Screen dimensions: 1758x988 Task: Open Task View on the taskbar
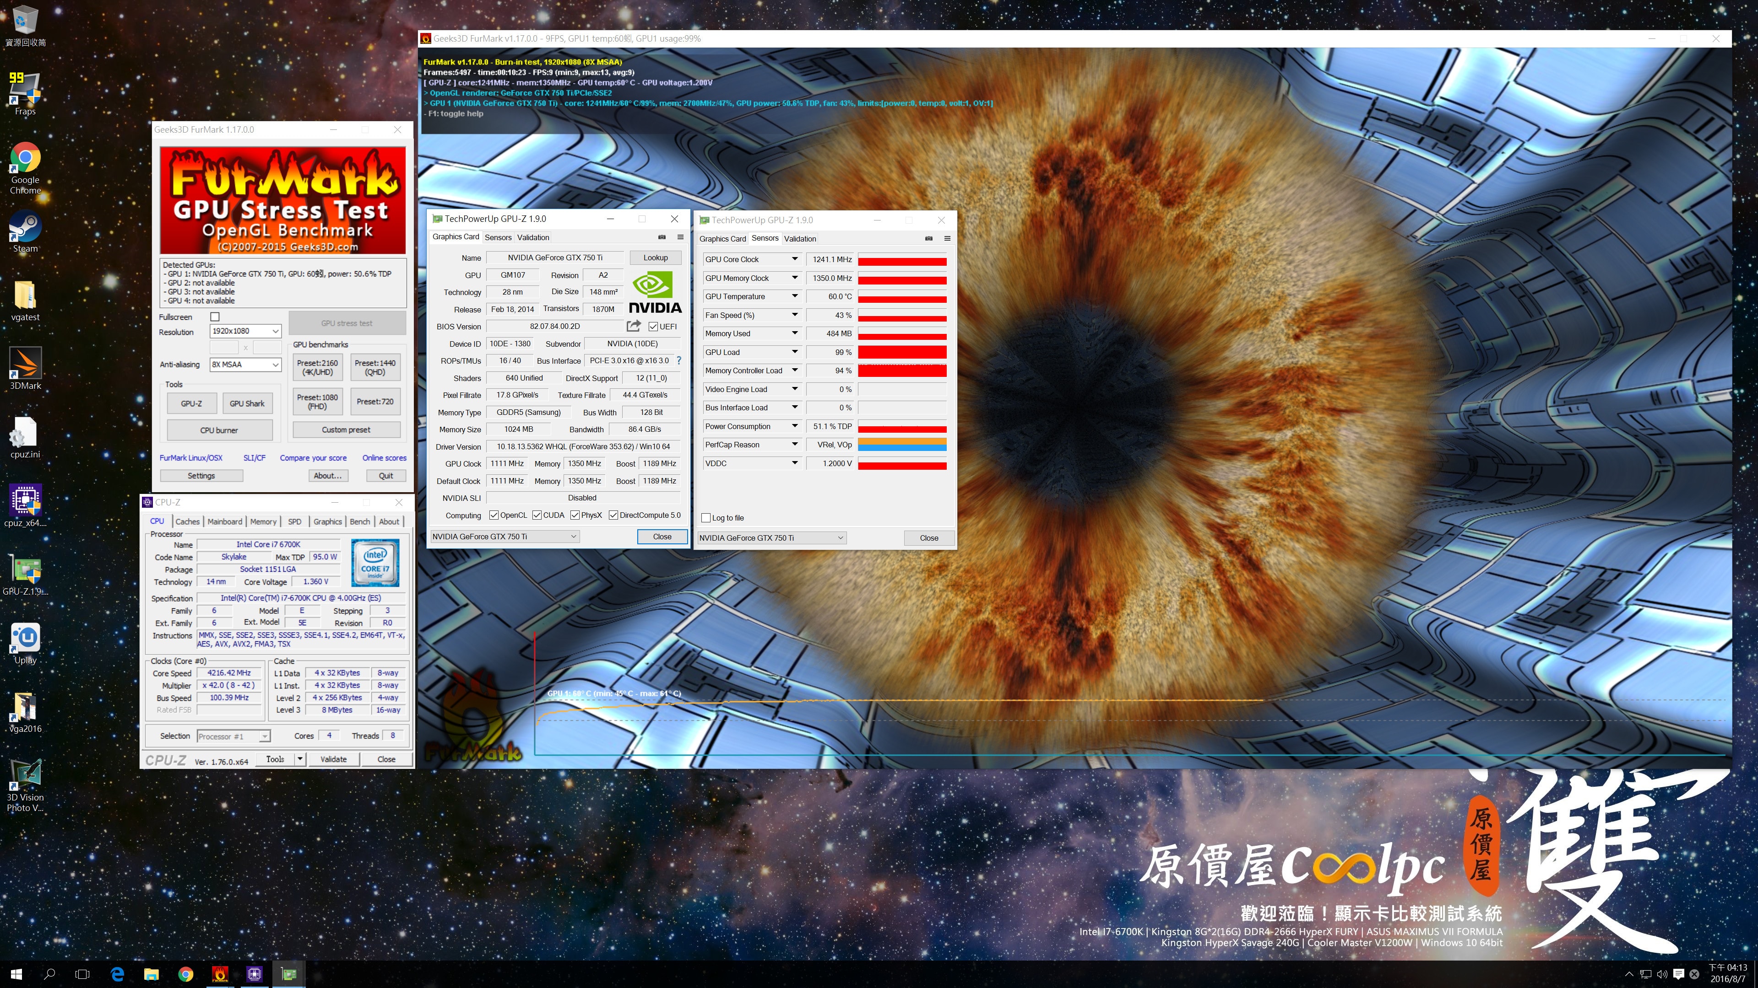coord(82,974)
